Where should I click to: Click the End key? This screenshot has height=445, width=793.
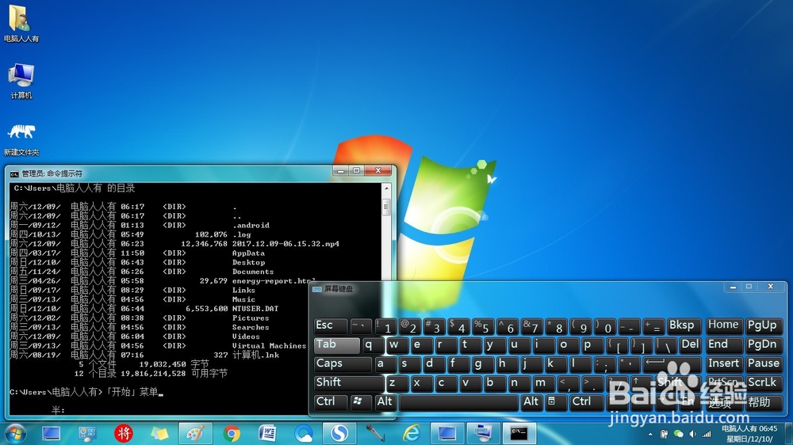click(724, 345)
